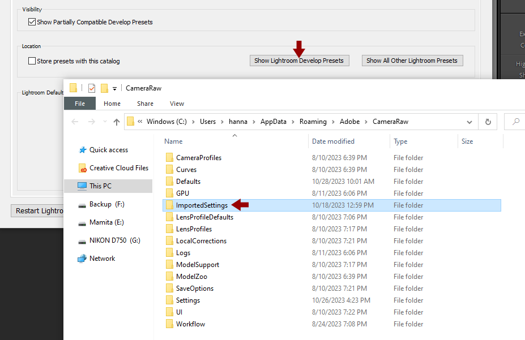Open the File menu in Explorer
The width and height of the screenshot is (525, 340).
pos(80,104)
